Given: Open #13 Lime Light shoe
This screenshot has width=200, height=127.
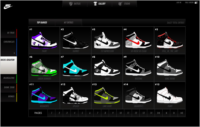Looking at the screenshot, I should pyautogui.click(x=107, y=95).
